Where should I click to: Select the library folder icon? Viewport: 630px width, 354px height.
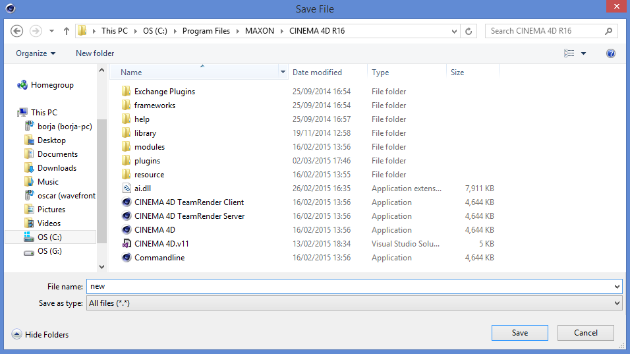[x=126, y=133]
